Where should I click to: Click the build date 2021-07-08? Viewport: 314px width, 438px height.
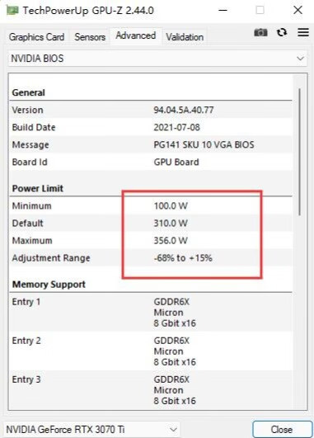(177, 127)
